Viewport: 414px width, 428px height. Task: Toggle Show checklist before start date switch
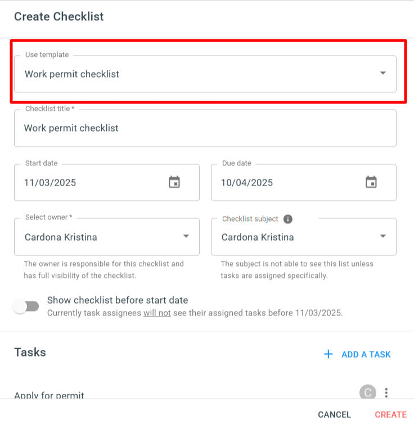(26, 307)
